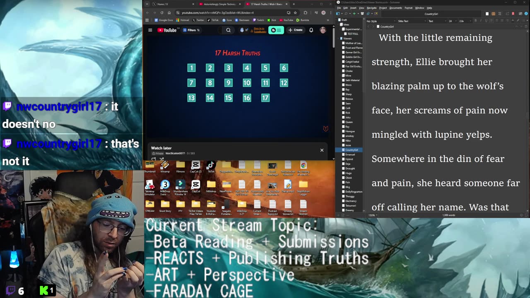Viewport: 530px width, 298px height.
Task: Close the Watch later playlist panel
Action: (322, 150)
